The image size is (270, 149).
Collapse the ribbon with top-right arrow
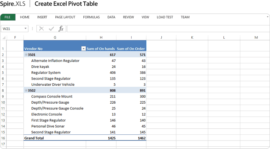pos(268,17)
